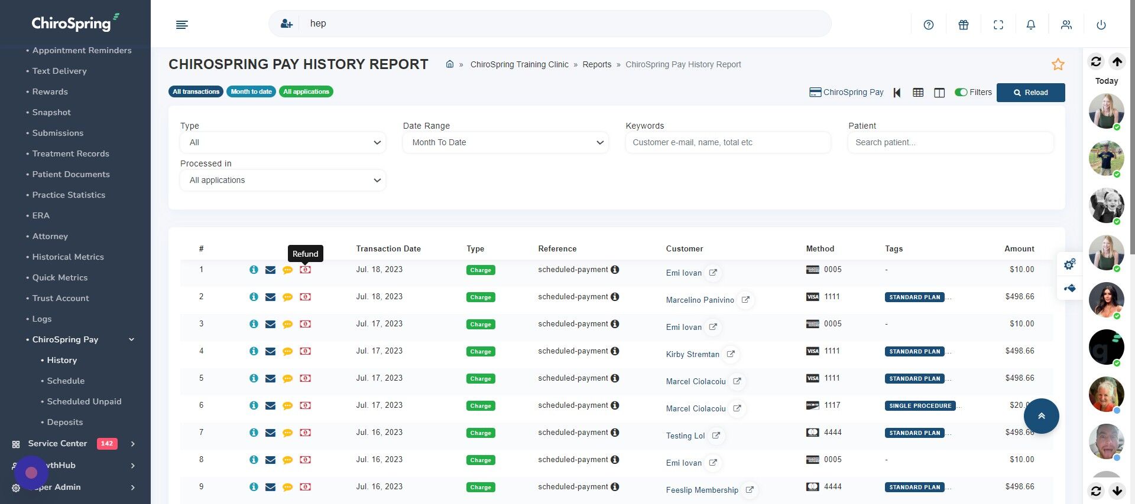
Task: Refresh the Today panel top icon
Action: (1096, 61)
